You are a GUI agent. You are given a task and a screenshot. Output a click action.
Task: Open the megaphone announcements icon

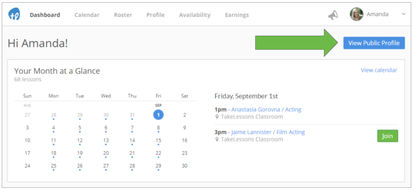(x=333, y=15)
